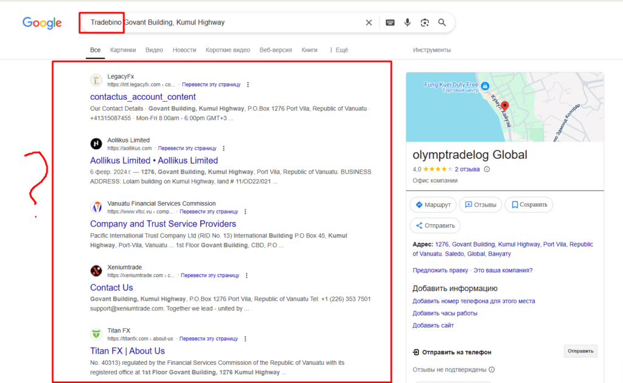Translate the vfsc.vu result page

pos(209,211)
